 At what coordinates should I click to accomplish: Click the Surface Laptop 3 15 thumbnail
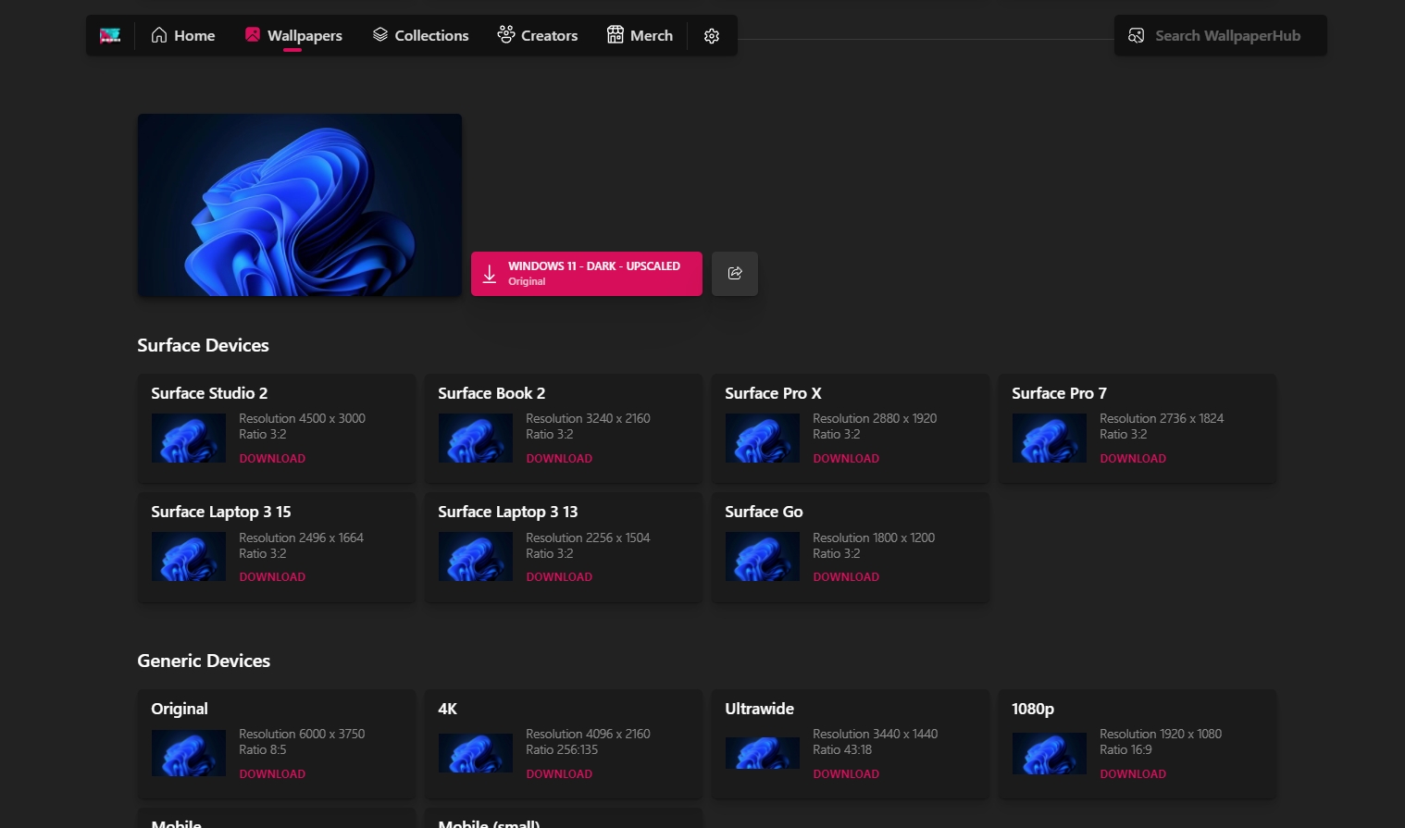click(x=189, y=556)
